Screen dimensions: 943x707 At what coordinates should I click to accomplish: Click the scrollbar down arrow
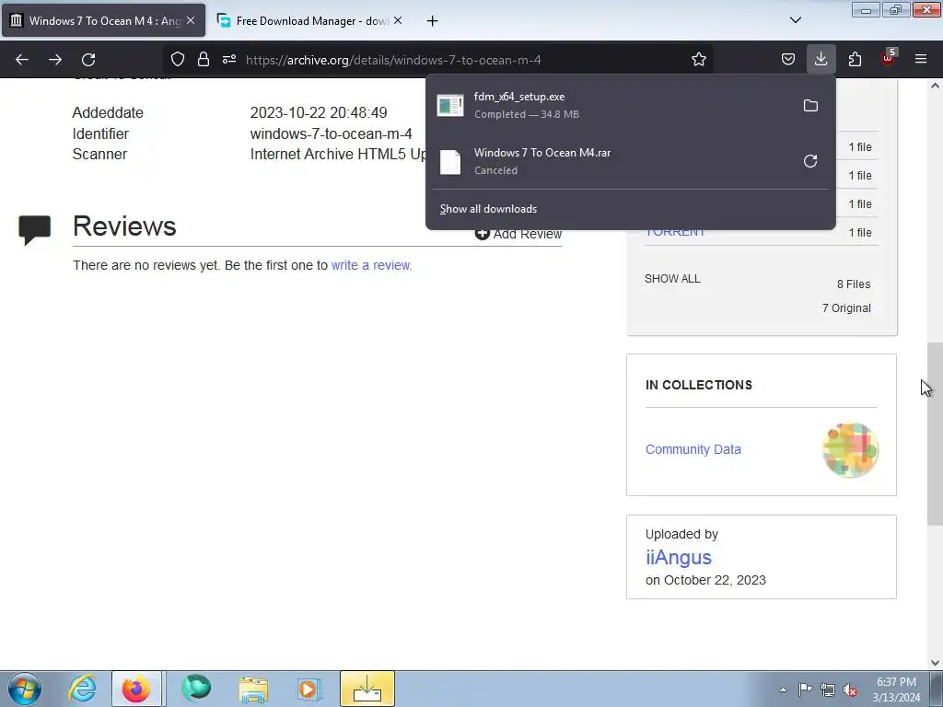coord(935,663)
